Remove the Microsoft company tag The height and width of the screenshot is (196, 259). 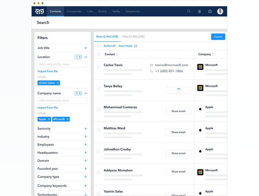click(67, 119)
